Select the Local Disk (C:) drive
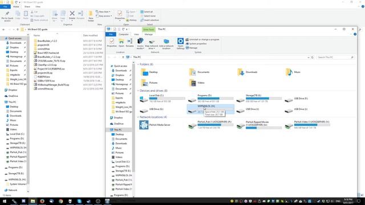 (x=162, y=99)
